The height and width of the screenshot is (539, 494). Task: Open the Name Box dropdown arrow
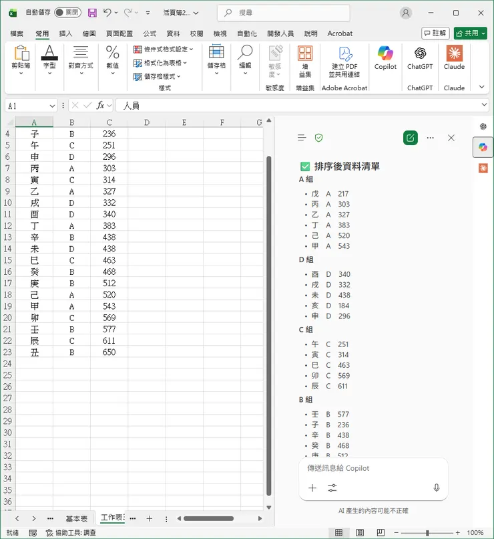(x=52, y=106)
